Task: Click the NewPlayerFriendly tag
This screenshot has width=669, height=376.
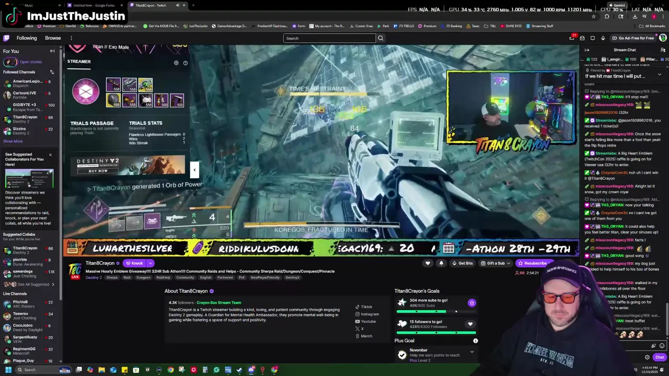Action: (x=265, y=278)
